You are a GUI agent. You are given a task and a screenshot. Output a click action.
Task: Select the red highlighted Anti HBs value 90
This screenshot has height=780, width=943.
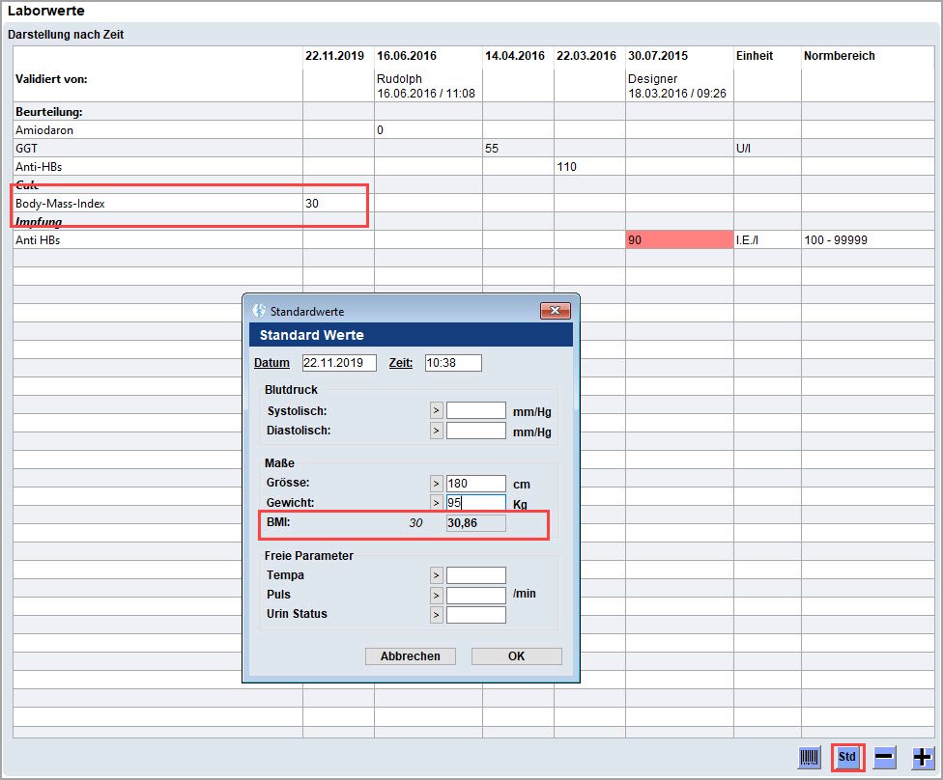point(678,240)
